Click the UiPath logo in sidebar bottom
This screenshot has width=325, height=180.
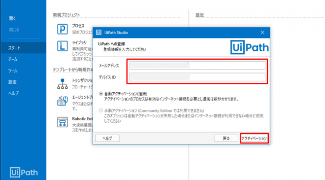point(24,172)
